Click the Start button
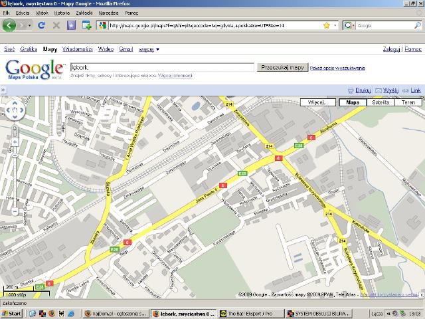The width and height of the screenshot is (425, 319). (11, 314)
